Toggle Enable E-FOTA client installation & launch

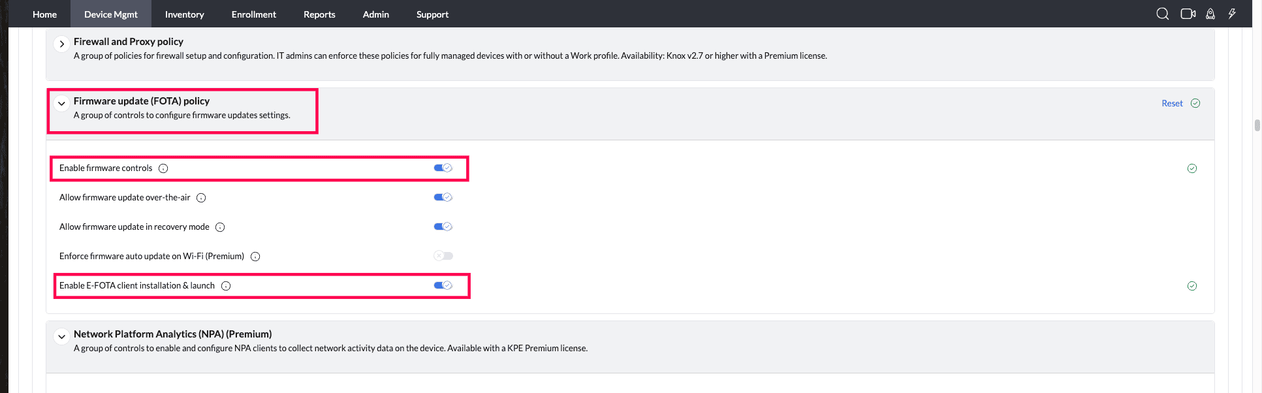tap(443, 285)
